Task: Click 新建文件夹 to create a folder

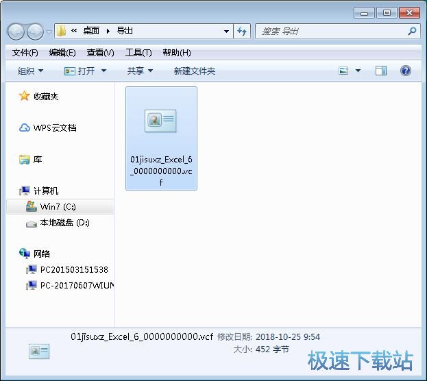Action: tap(195, 71)
